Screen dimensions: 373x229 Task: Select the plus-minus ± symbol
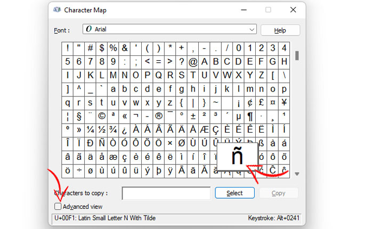click(x=193, y=117)
